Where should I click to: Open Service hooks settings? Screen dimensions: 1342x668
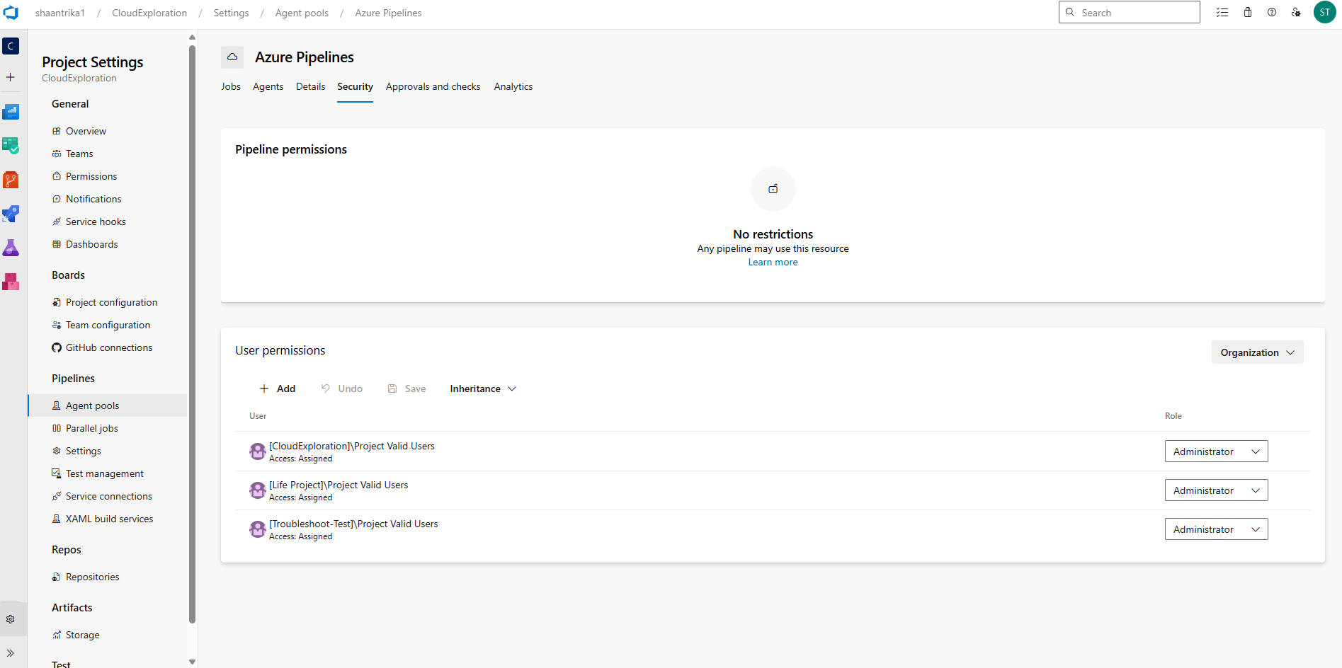pos(108,221)
